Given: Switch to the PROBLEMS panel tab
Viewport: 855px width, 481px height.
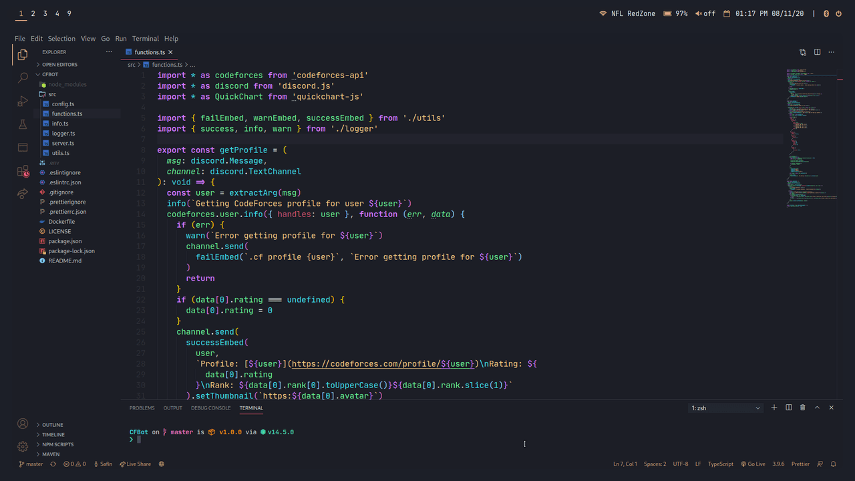Looking at the screenshot, I should (142, 408).
